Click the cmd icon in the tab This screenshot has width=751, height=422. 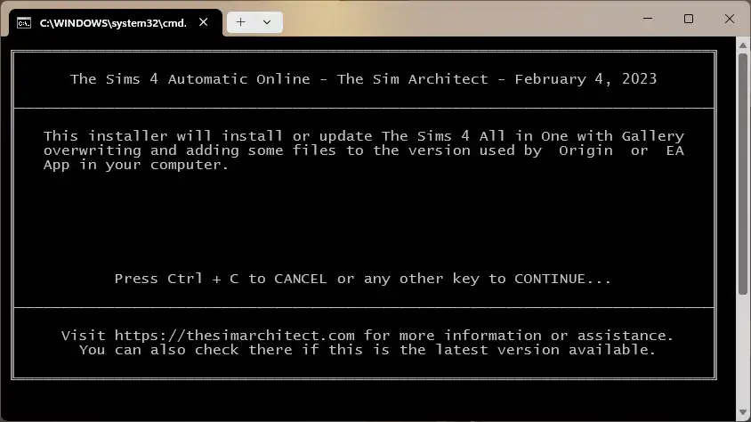pyautogui.click(x=24, y=23)
